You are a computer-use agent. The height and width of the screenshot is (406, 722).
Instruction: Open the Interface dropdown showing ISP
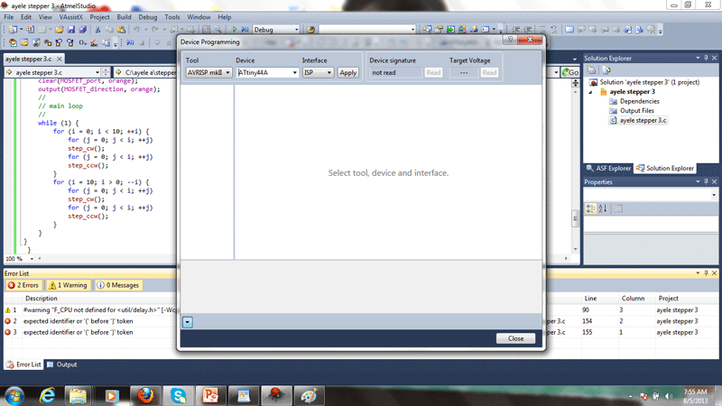[318, 73]
